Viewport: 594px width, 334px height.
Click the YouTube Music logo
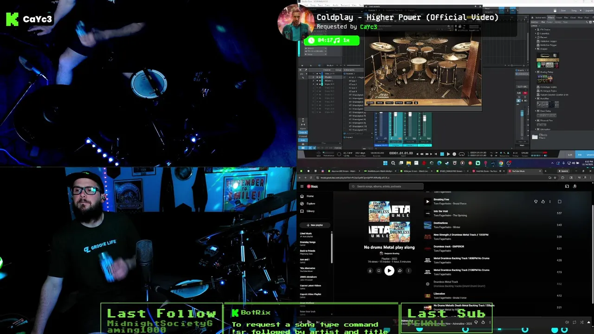click(x=312, y=186)
